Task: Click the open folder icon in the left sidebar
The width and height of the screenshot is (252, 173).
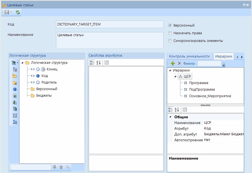Action: (x=15, y=76)
